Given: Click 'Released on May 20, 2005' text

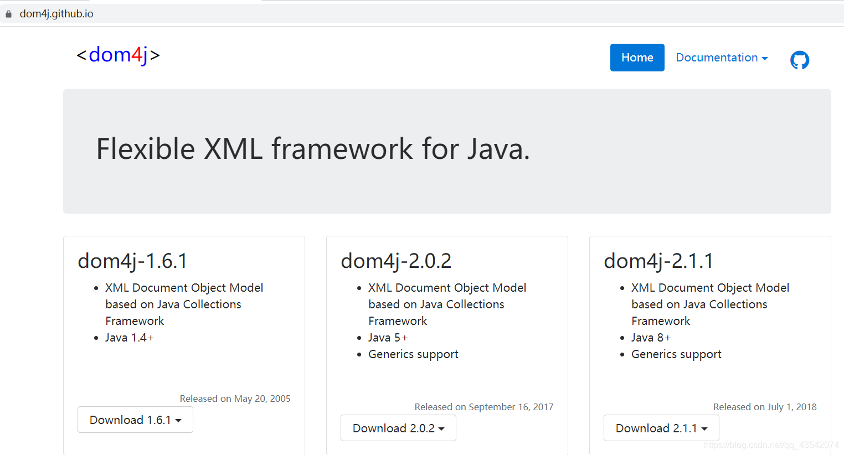Looking at the screenshot, I should tap(235, 399).
